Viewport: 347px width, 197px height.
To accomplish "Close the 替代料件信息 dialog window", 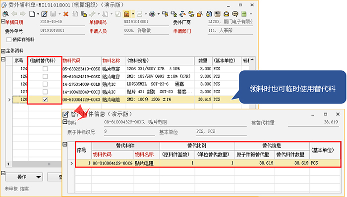I will [x=338, y=114].
